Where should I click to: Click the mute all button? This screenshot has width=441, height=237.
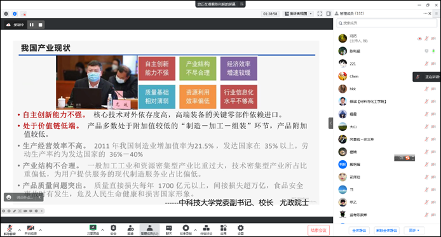(359, 231)
